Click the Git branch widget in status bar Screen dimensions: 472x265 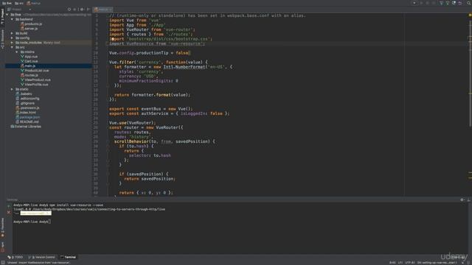[437, 263]
